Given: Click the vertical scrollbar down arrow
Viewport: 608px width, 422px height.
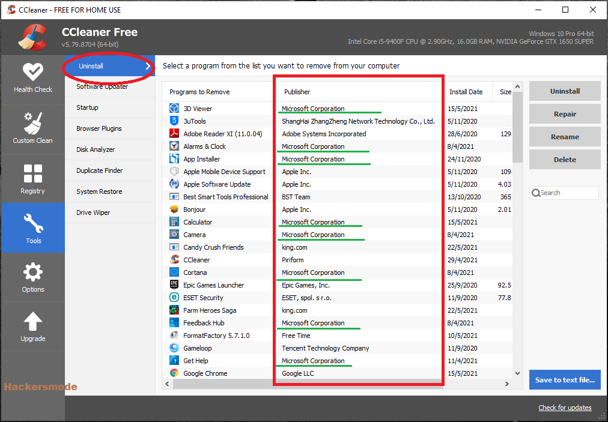Looking at the screenshot, I should click(517, 373).
